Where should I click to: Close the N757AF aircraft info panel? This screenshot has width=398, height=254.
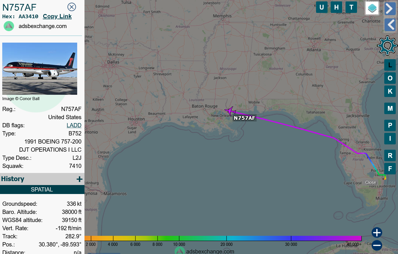[x=72, y=7]
